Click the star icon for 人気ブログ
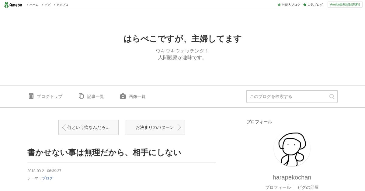The width and height of the screenshot is (365, 191). point(305,5)
